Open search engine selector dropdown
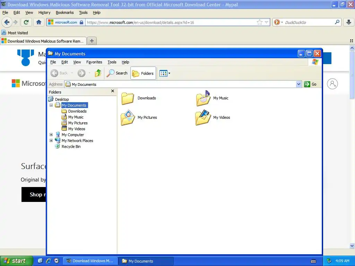 tap(278, 22)
